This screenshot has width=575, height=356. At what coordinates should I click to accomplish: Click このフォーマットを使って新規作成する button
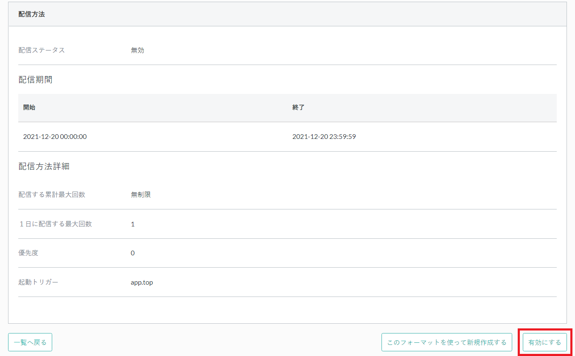pyautogui.click(x=447, y=342)
